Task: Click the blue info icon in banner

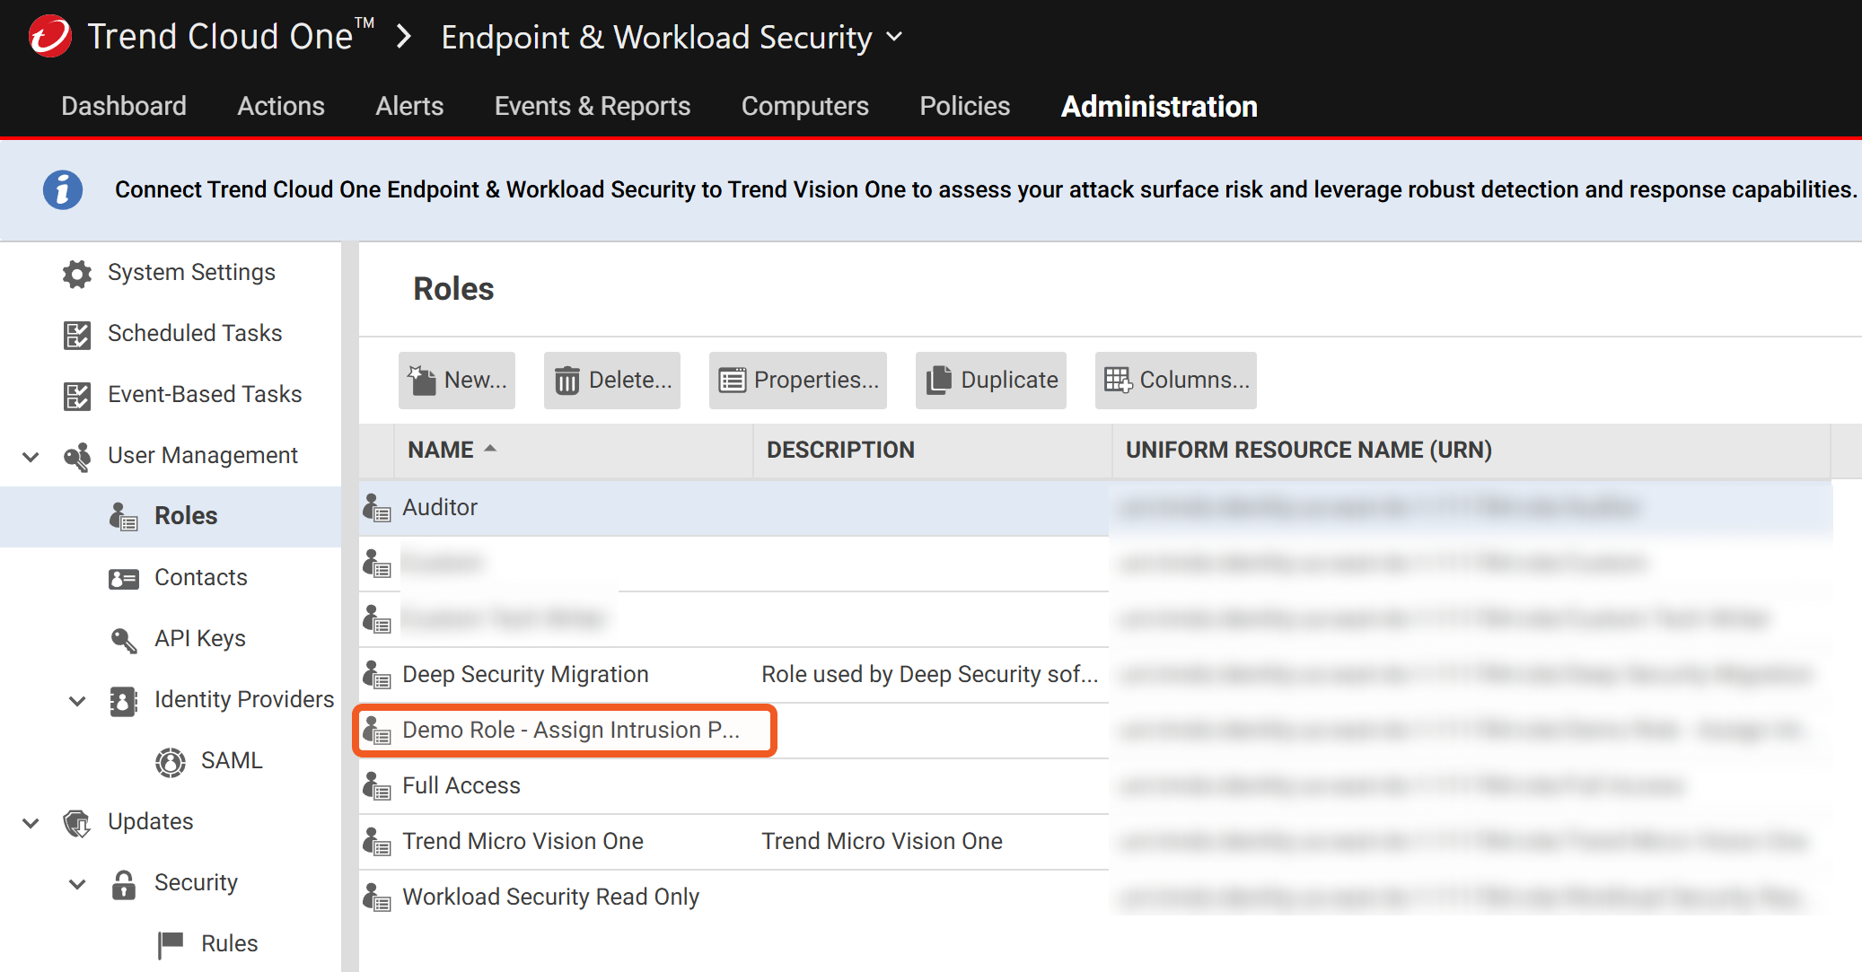Action: 63,189
